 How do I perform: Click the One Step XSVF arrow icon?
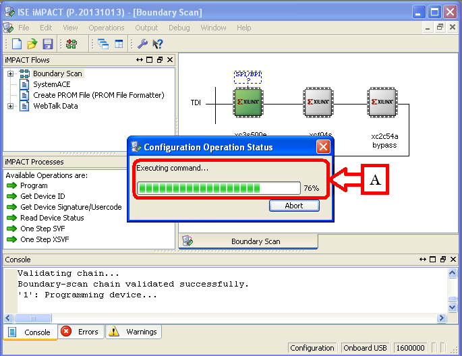click(11, 239)
